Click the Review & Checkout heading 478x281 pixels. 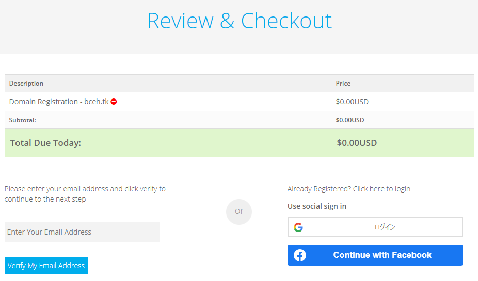coord(240,21)
